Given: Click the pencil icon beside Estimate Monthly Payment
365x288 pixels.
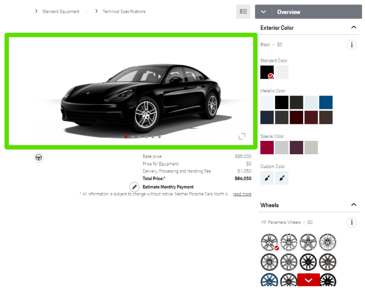Looking at the screenshot, I should pos(134,187).
